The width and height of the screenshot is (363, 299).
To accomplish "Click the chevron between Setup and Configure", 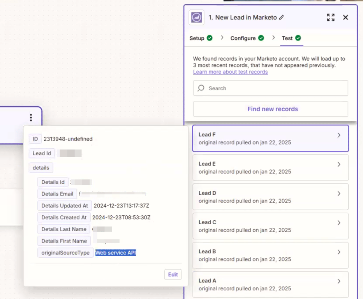I will pos(222,37).
